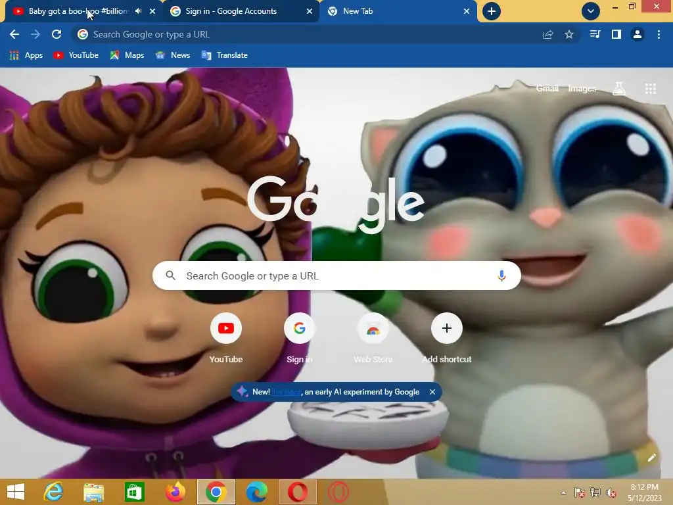This screenshot has width=673, height=505.
Task: Open YouTube bookmark in bookmarks bar
Action: tap(76, 55)
